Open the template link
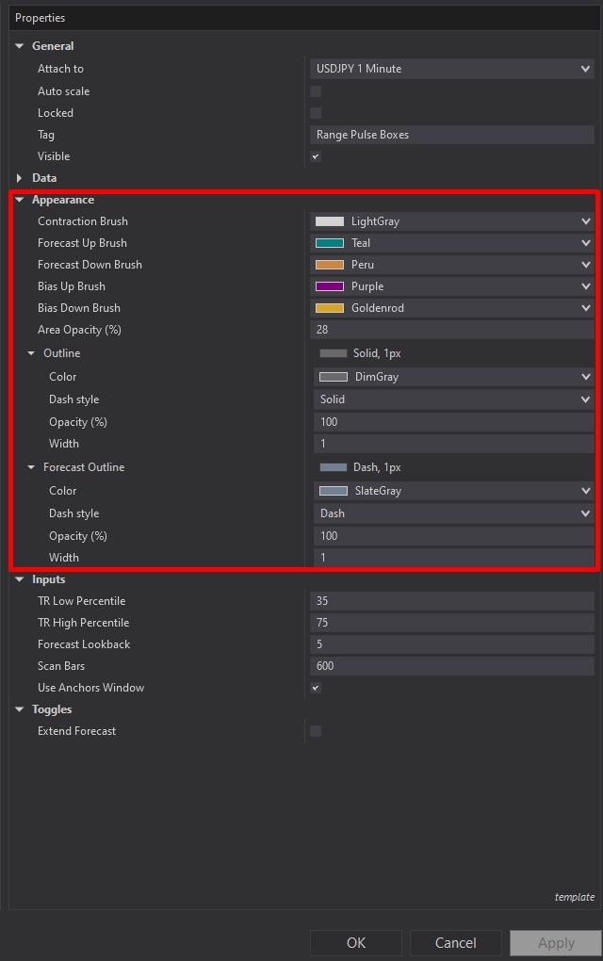This screenshot has width=603, height=961. coord(574,897)
